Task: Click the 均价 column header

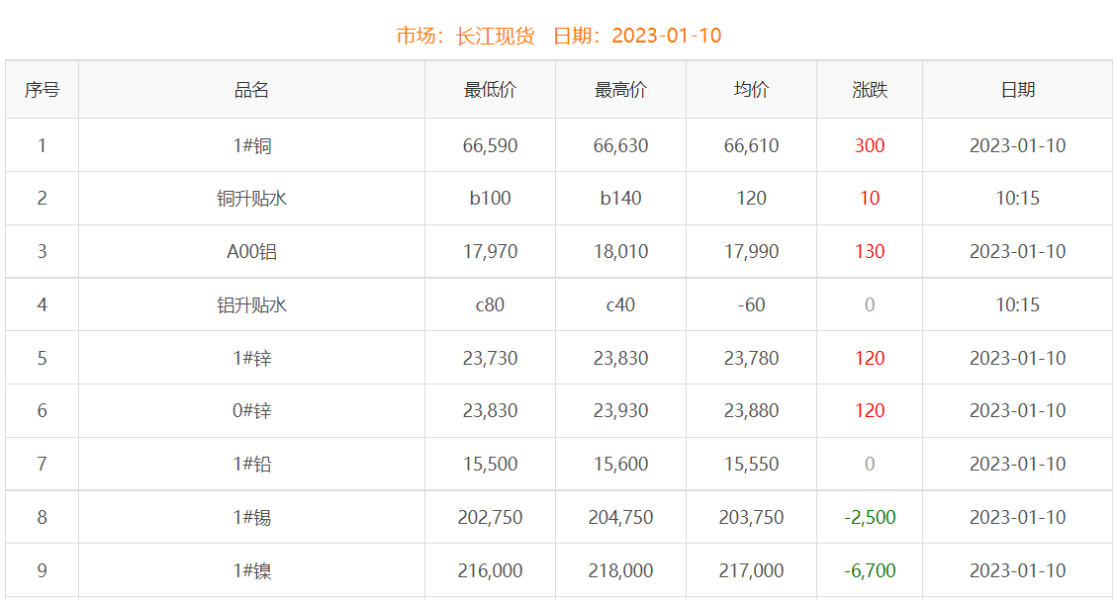Action: 750,89
